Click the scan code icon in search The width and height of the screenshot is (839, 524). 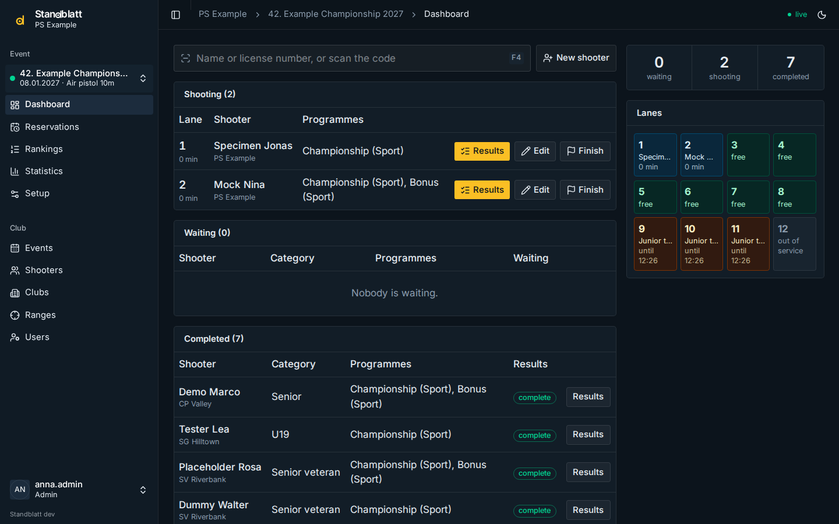coord(186,58)
